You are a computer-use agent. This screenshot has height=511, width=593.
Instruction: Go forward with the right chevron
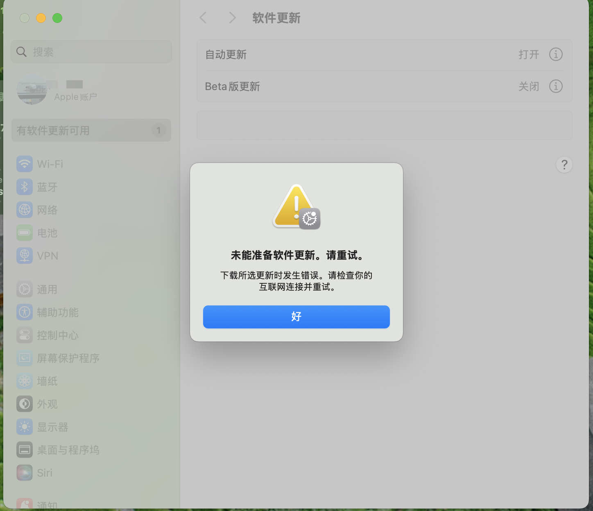click(232, 18)
